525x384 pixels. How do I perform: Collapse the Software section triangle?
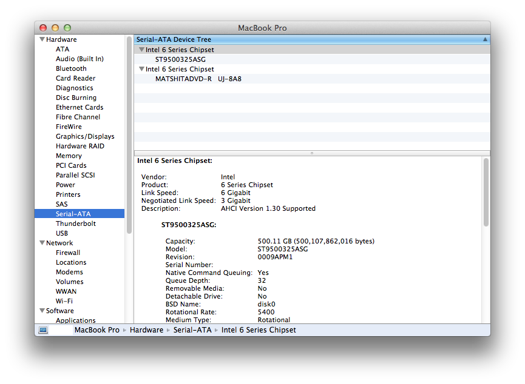point(42,311)
